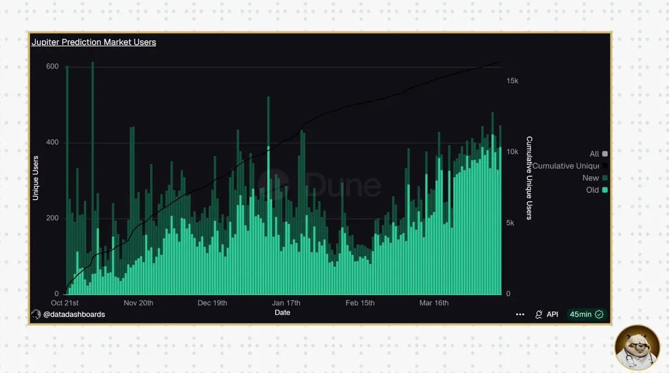Screen dimensions: 669x373
Task: Open the @datadashboards author link
Action: 74,314
